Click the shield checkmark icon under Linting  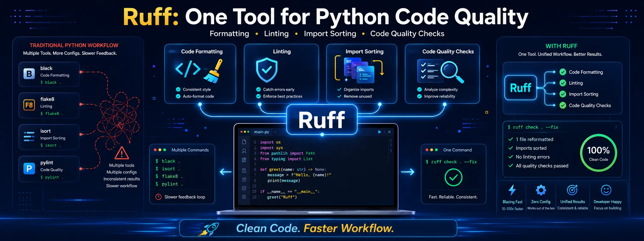pyautogui.click(x=267, y=70)
